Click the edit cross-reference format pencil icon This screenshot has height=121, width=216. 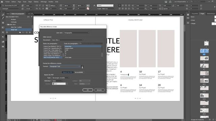82,67
